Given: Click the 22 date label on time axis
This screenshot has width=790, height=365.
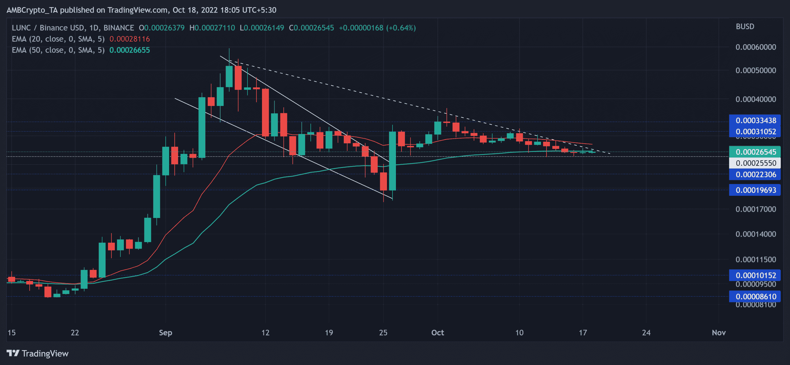Looking at the screenshot, I should [x=75, y=333].
